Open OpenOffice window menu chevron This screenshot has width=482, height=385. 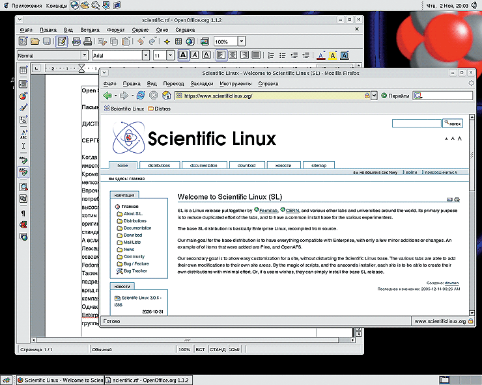point(20,20)
